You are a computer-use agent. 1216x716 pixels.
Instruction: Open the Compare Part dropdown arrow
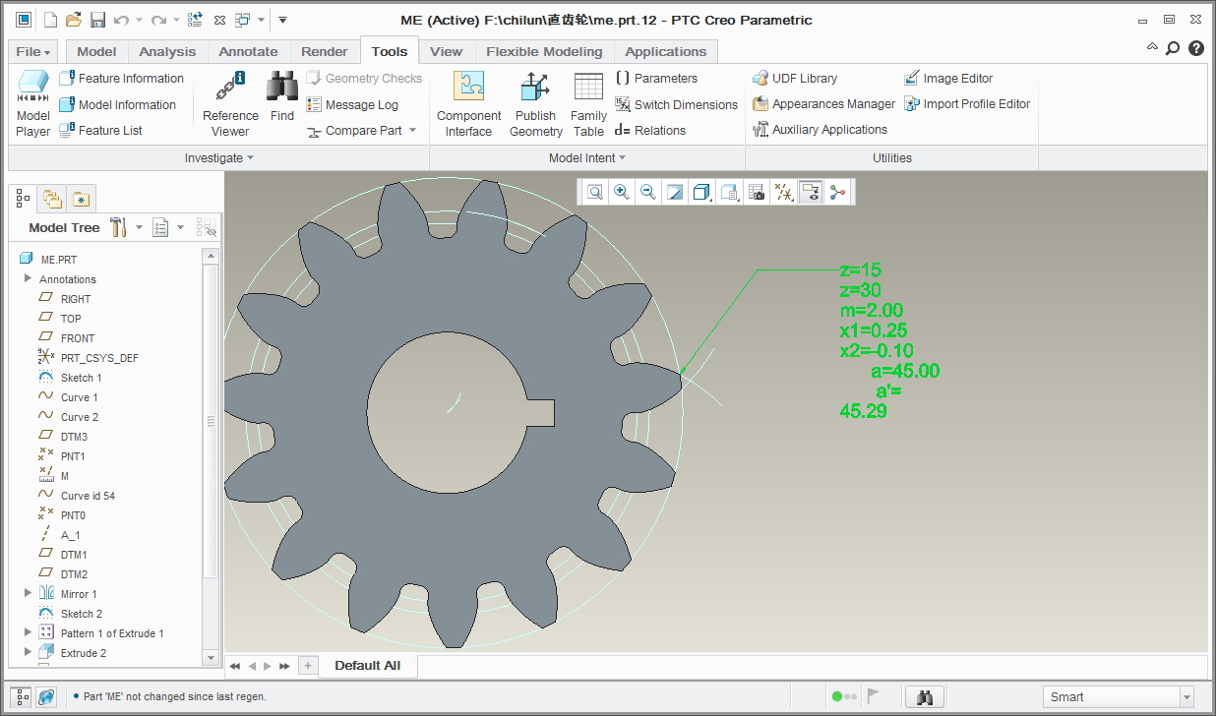413,131
